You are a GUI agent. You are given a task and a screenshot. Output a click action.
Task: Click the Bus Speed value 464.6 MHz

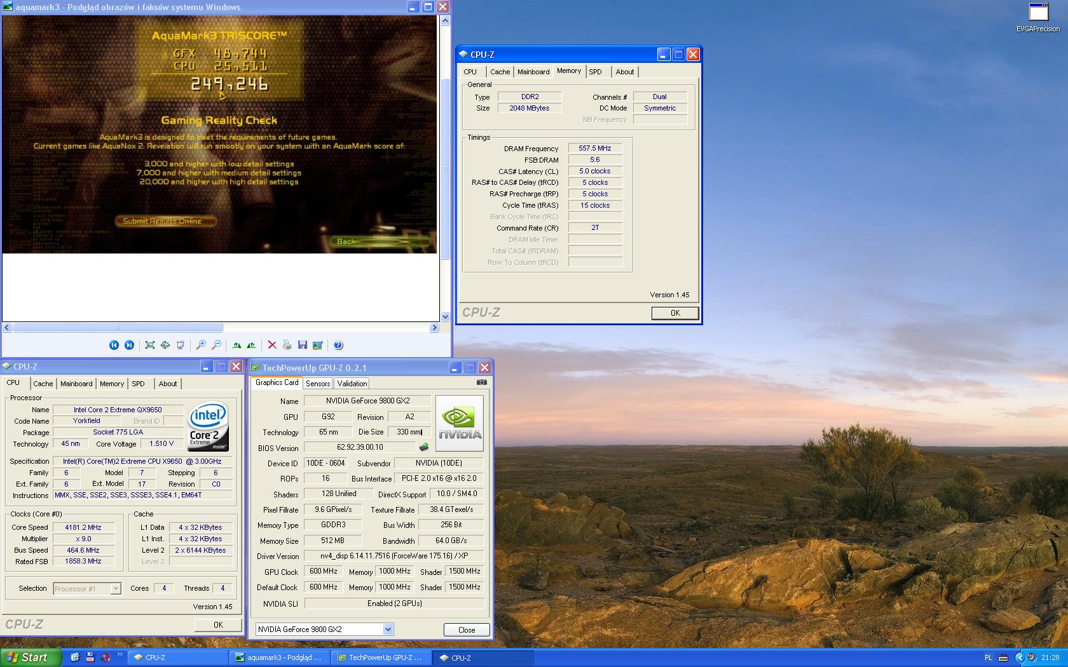coord(83,550)
